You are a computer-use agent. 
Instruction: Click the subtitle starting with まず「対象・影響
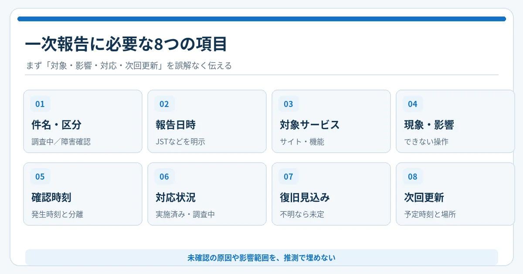(129, 66)
